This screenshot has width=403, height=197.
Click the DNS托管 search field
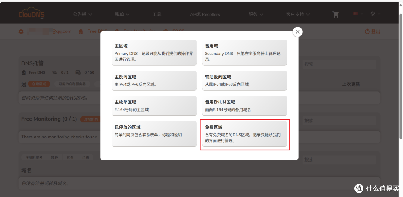pos(339,64)
